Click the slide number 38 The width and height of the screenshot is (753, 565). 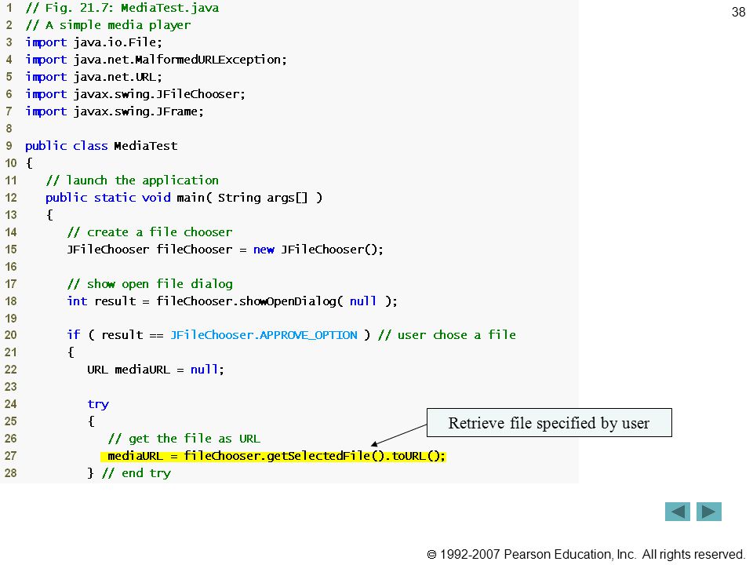click(x=738, y=12)
